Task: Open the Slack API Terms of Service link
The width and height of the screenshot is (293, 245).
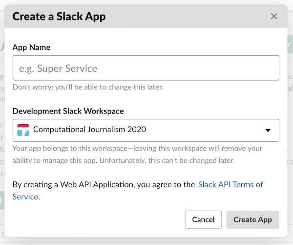Action: [x=230, y=184]
